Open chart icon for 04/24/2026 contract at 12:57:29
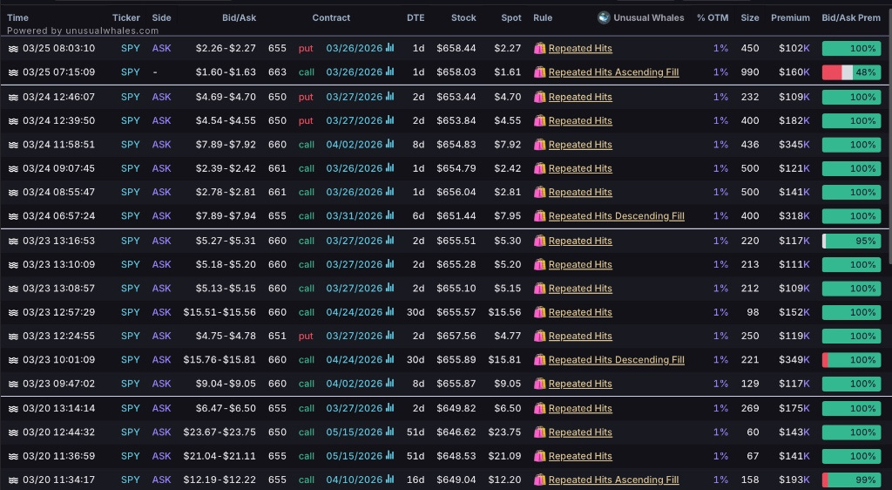Screen dimensions: 892x490 pos(389,312)
